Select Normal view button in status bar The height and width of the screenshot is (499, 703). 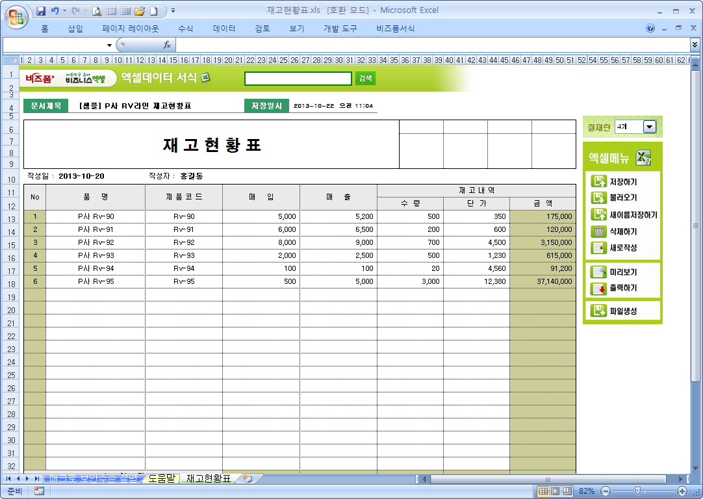544,491
